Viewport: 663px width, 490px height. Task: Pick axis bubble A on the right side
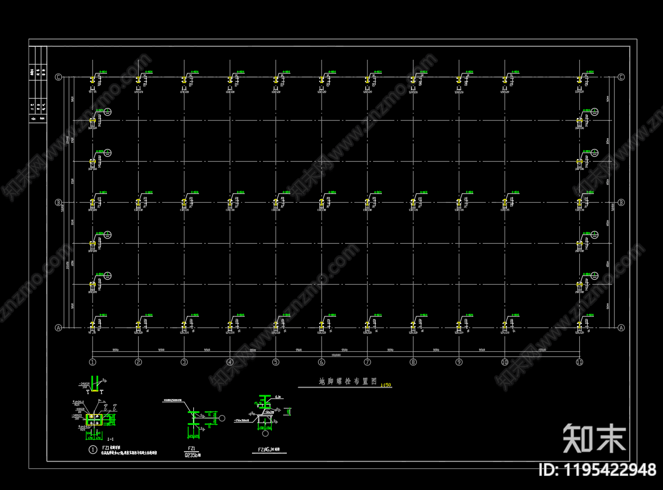621,328
